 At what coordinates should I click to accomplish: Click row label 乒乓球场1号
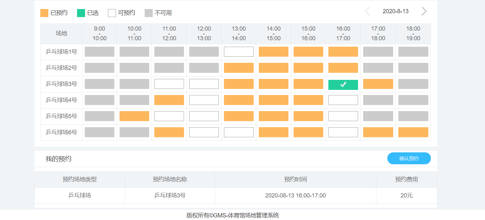coord(61,52)
